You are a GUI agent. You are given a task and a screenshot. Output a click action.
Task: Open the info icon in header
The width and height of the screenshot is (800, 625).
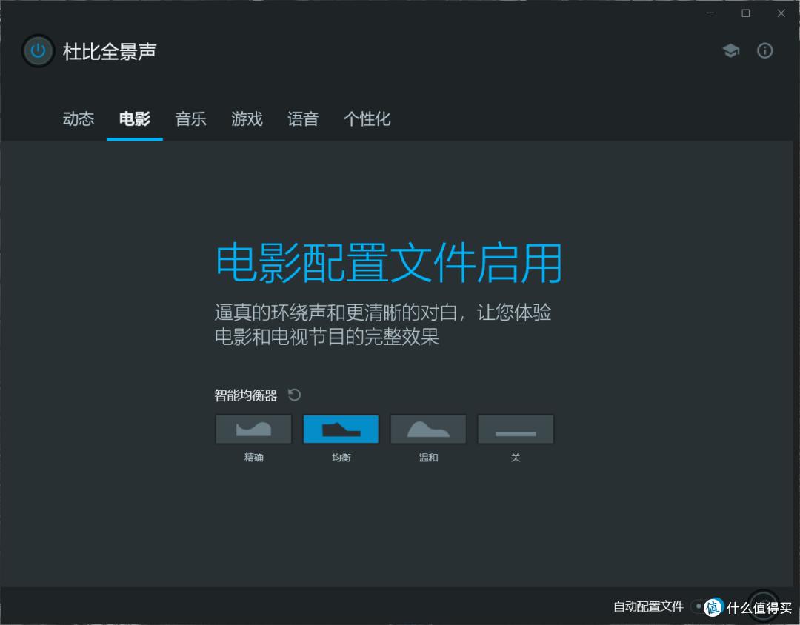764,50
